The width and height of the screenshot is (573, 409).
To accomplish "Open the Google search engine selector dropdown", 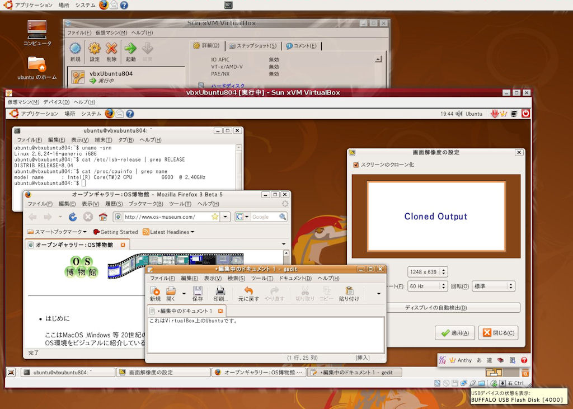I will coord(242,217).
